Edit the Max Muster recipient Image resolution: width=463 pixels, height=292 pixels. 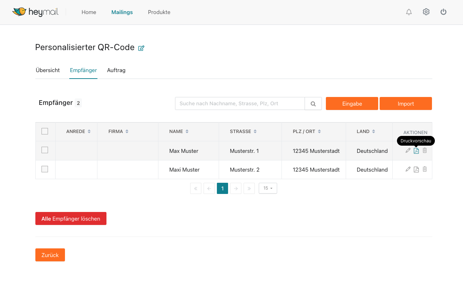[408, 150]
